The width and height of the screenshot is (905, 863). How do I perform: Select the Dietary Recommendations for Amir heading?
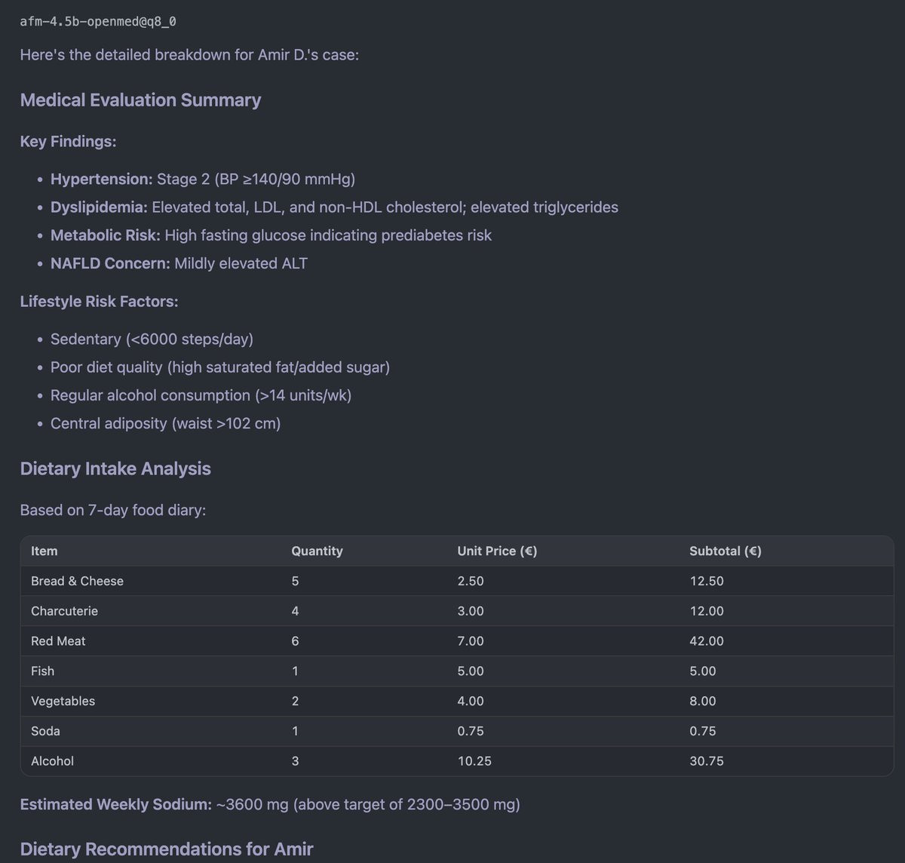coord(166,849)
